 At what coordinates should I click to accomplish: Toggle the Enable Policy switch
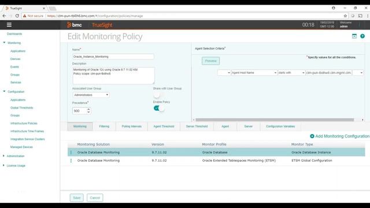[159, 108]
